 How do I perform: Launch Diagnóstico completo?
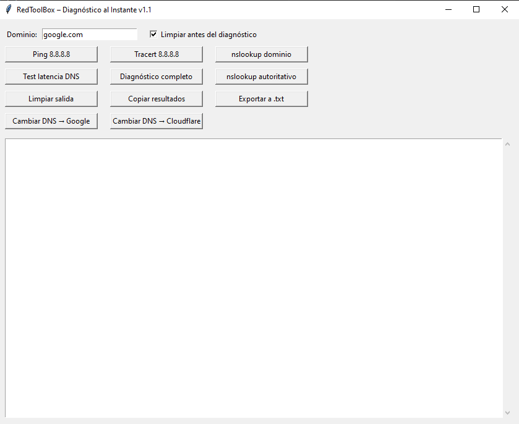point(157,77)
